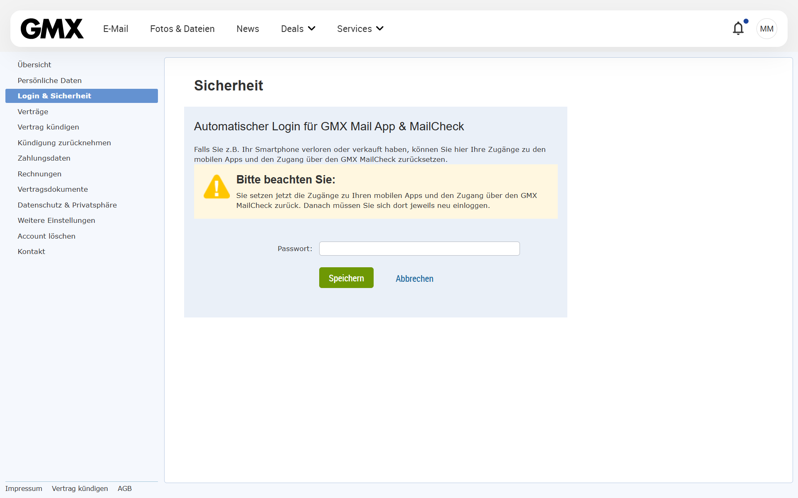Open Persönliche Daten in sidebar
This screenshot has width=798, height=498.
pyautogui.click(x=49, y=81)
